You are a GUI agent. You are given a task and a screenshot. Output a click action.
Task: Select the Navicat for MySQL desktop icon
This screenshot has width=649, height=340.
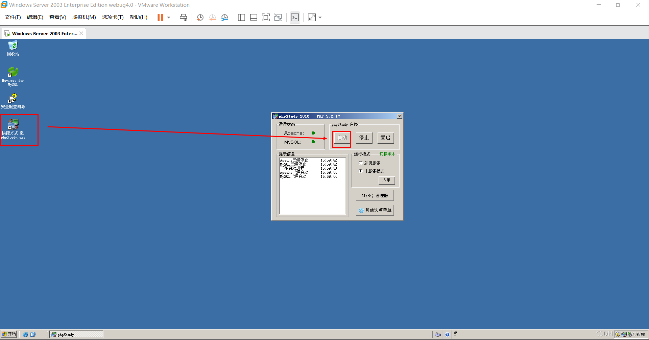click(x=13, y=76)
